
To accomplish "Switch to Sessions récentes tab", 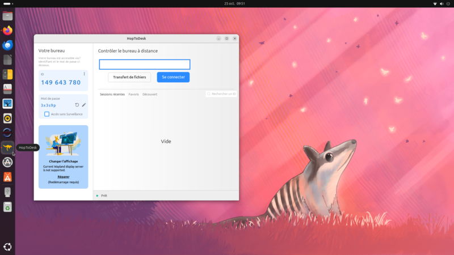I will tap(112, 94).
